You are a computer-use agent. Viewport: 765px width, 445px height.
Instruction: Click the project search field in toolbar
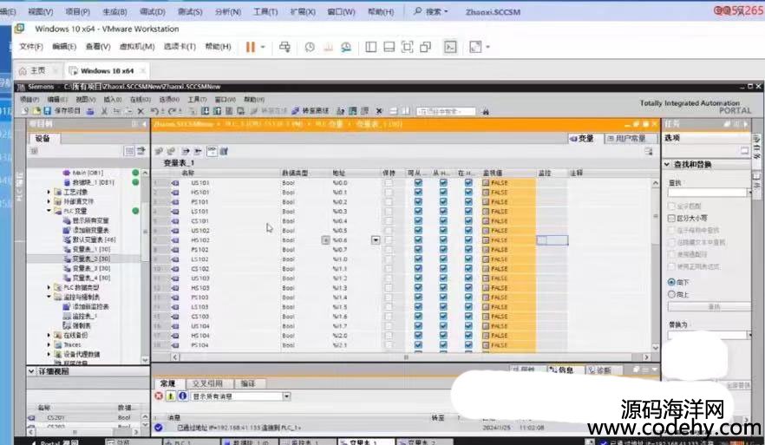[446, 111]
